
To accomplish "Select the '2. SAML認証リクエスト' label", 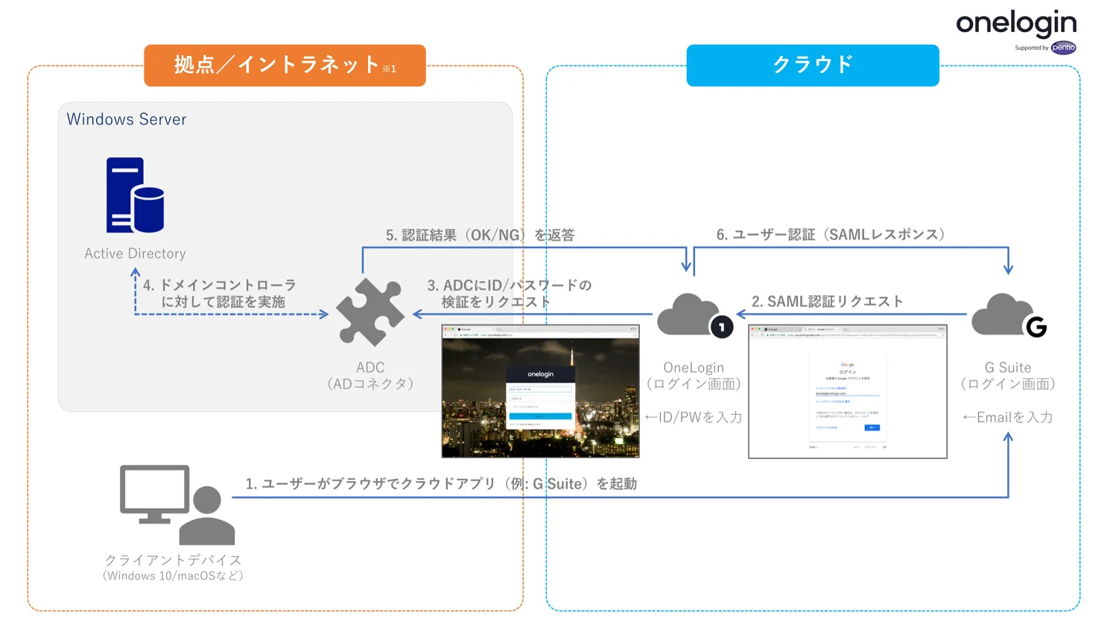I will click(827, 302).
